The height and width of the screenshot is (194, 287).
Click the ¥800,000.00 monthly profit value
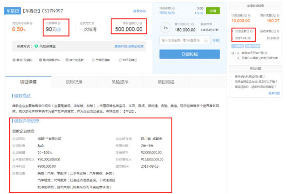pyautogui.click(x=47, y=166)
